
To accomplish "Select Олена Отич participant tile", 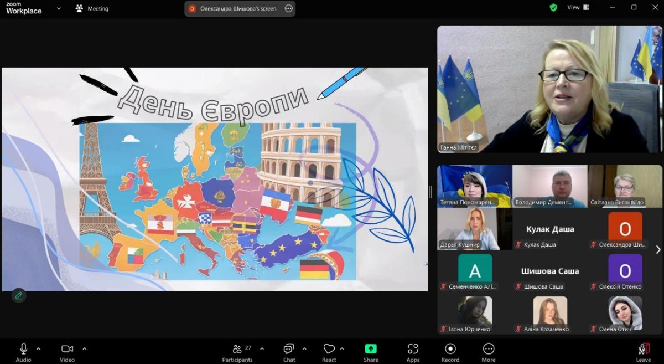I will [x=625, y=313].
